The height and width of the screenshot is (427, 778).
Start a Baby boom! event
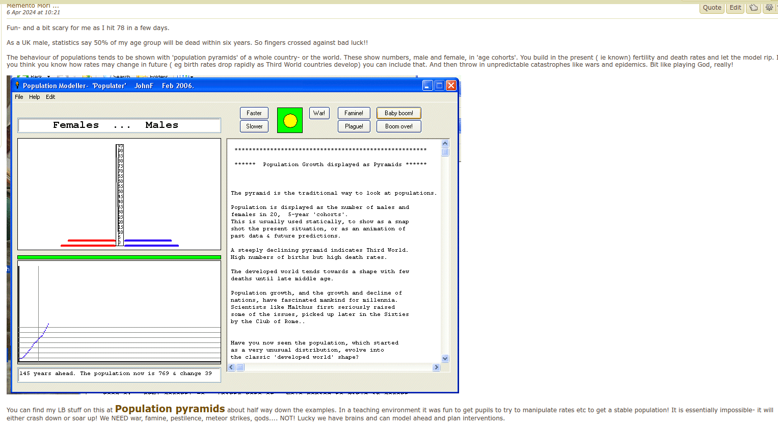[x=398, y=113]
